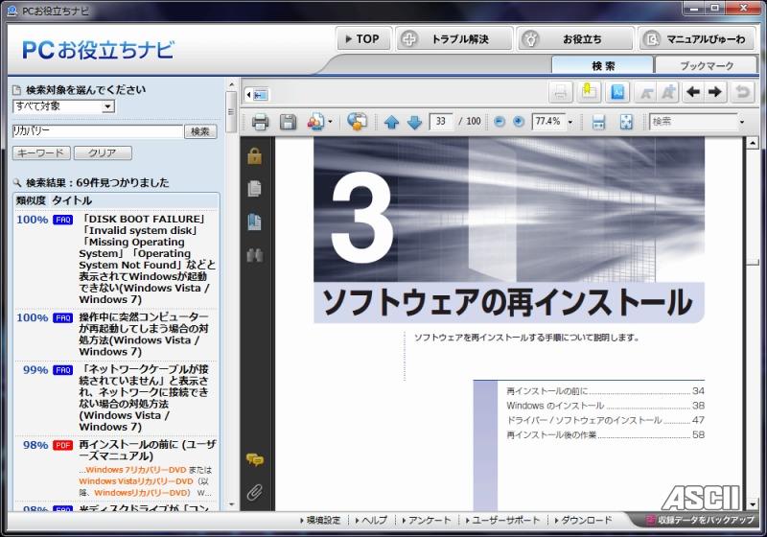
Task: Go to next page with down arrow
Action: [x=414, y=122]
